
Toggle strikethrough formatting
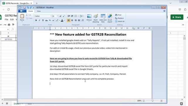(x=46, y=20)
